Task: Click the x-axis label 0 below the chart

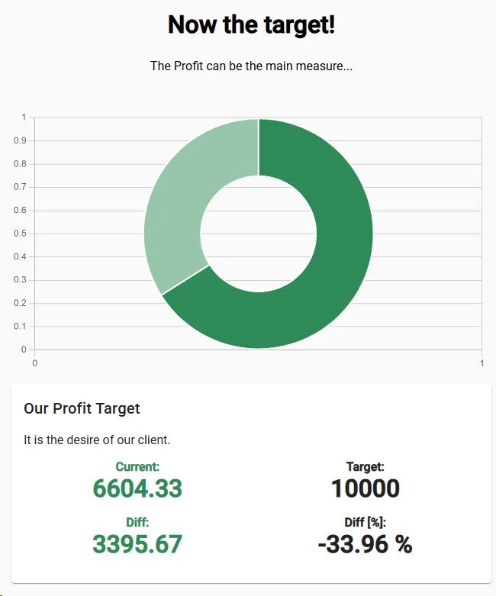Action: click(x=34, y=363)
